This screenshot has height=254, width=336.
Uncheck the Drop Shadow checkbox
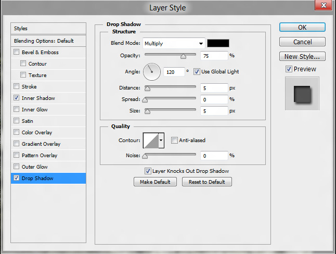(x=16, y=178)
